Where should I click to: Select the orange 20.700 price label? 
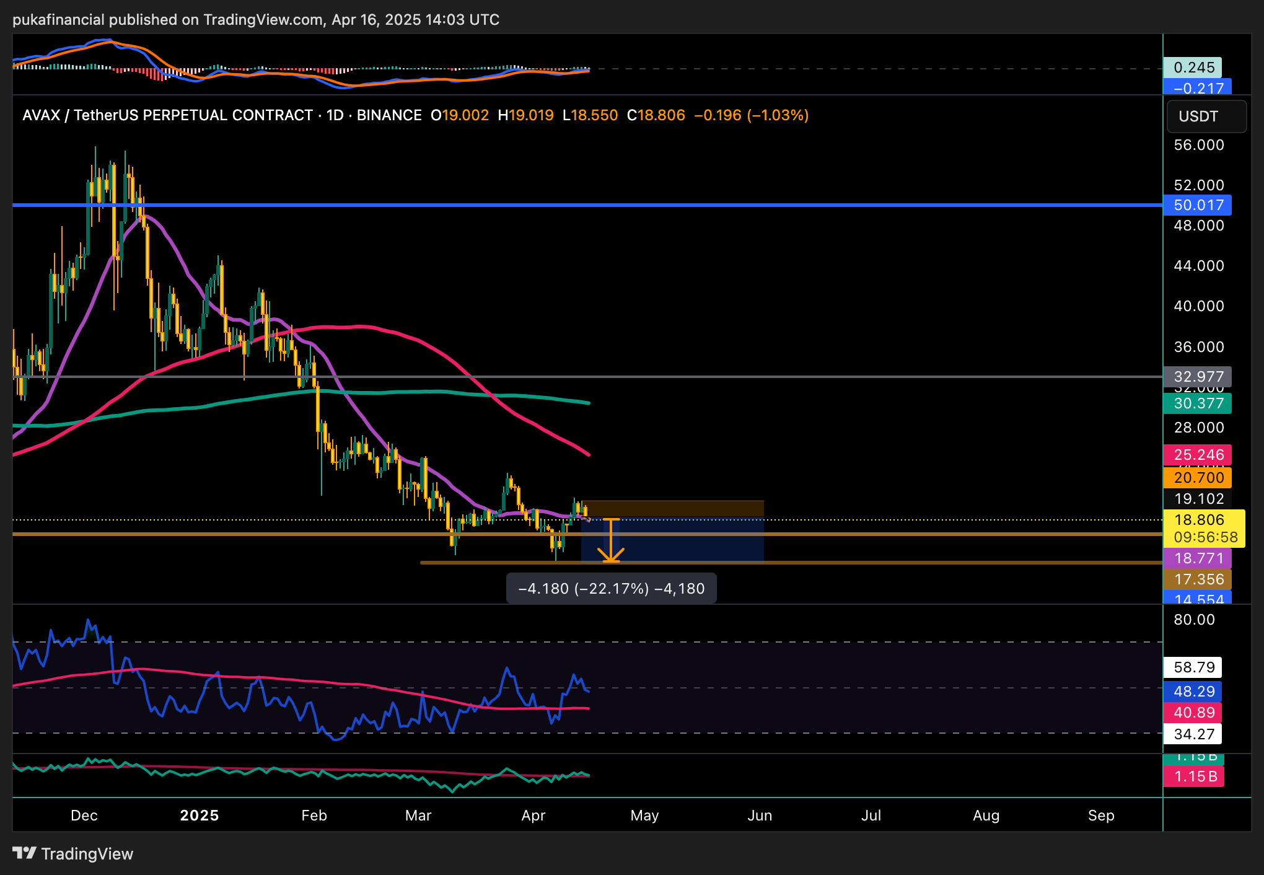(1197, 478)
